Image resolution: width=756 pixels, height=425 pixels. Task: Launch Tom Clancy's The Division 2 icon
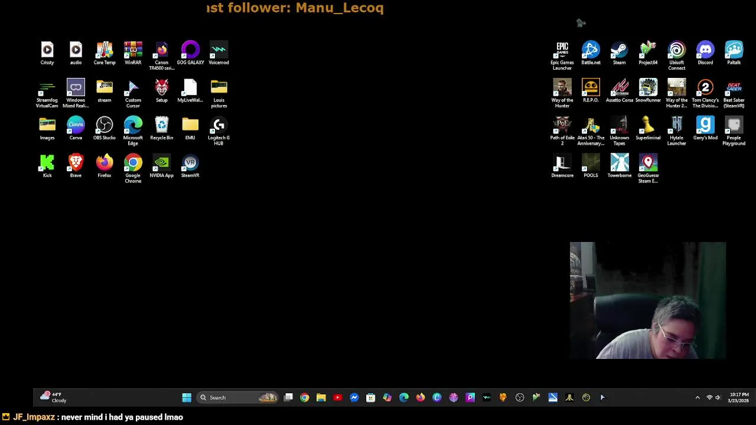[x=705, y=93]
